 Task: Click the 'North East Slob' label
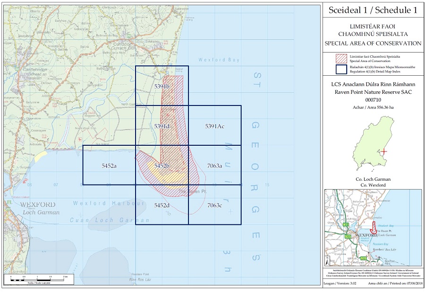pos(131,104)
